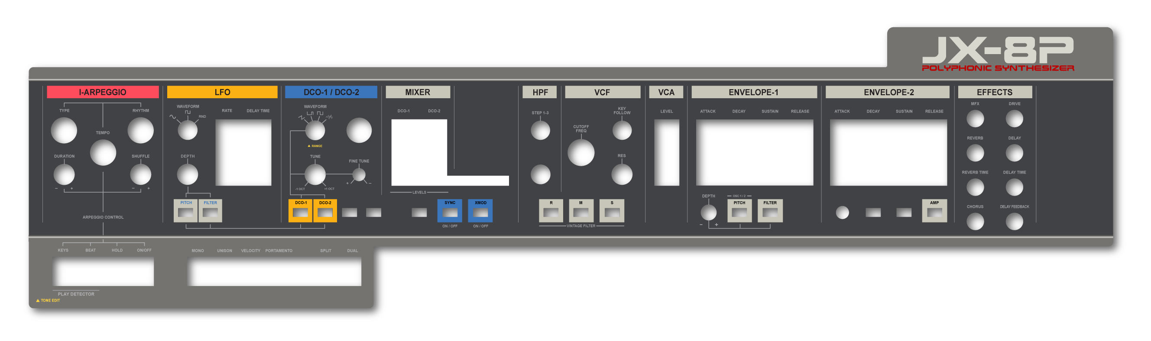1151x341 pixels.
Task: Adjust the DELAY TIME knob
Action: point(1014,187)
